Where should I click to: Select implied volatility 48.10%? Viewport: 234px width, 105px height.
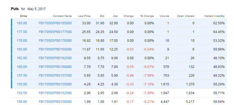click(219, 58)
